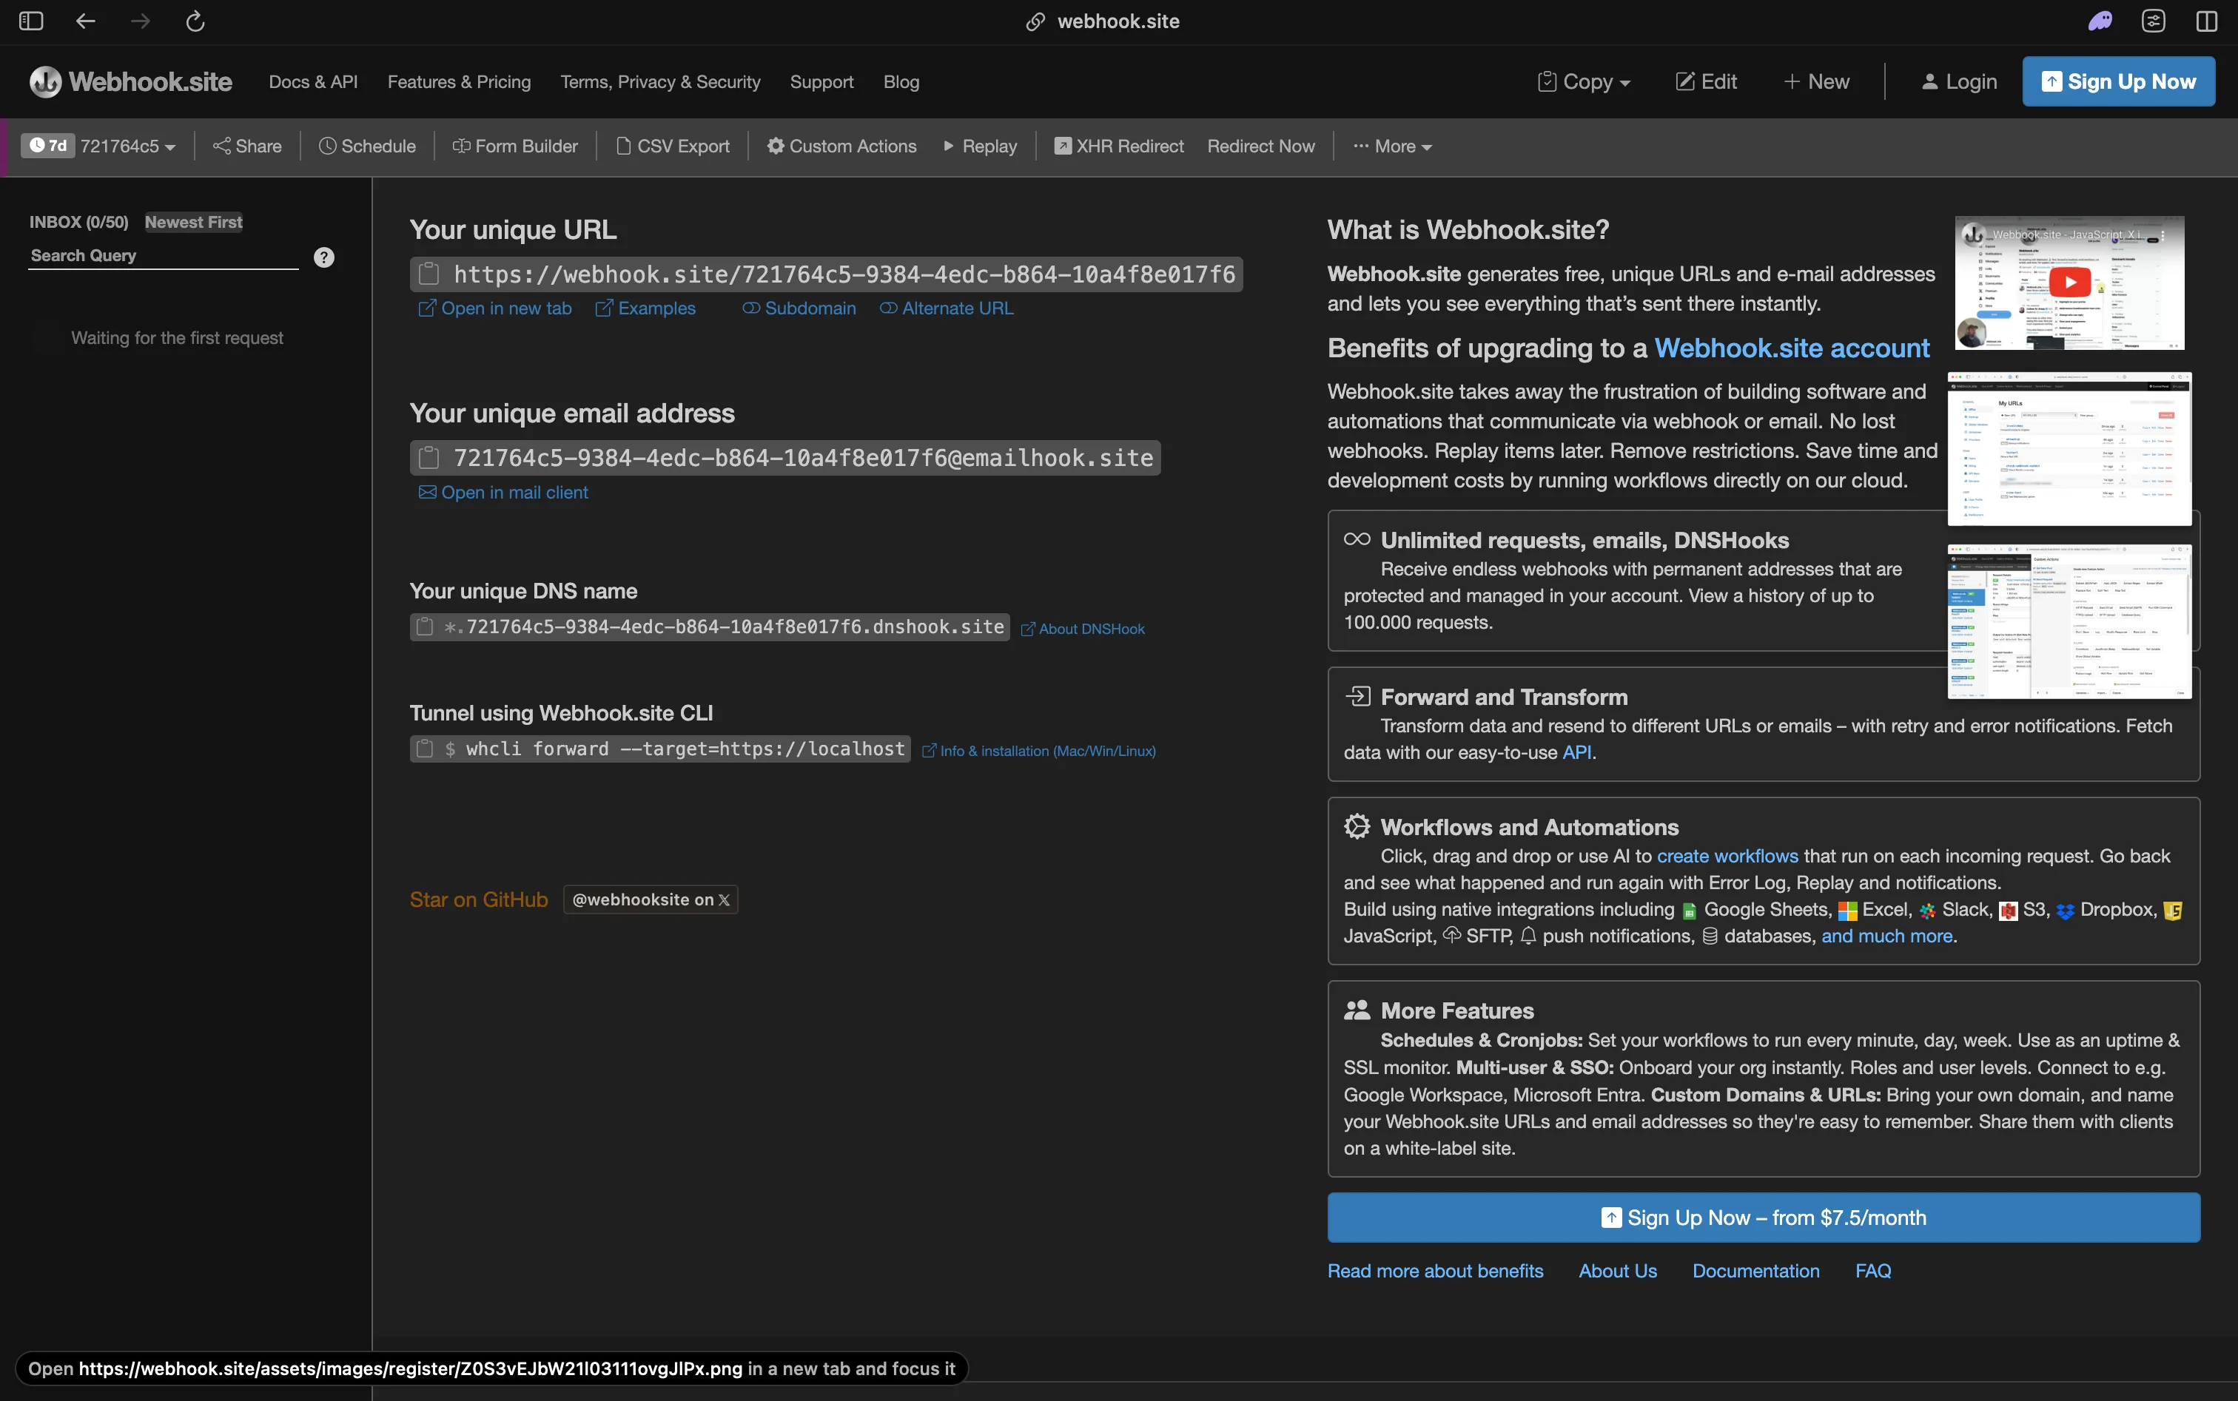The image size is (2238, 1401).
Task: Click the Alternate URL link
Action: coord(947,308)
